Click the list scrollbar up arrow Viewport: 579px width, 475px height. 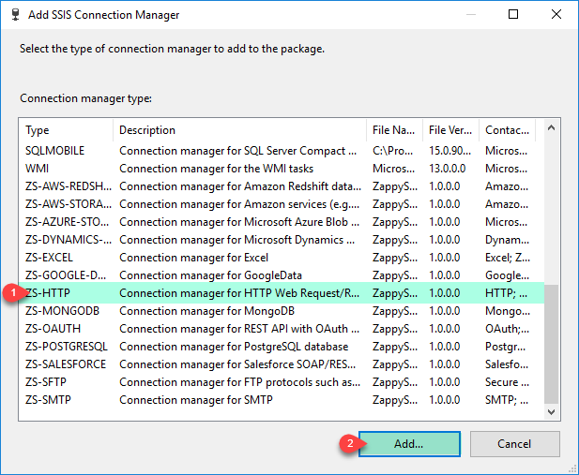coord(551,128)
